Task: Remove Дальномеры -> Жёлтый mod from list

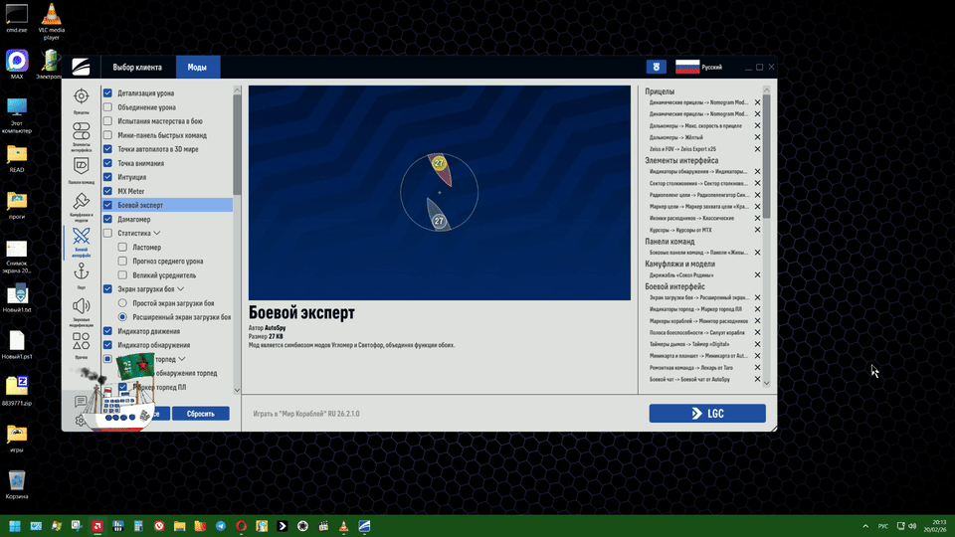Action: pyautogui.click(x=758, y=137)
